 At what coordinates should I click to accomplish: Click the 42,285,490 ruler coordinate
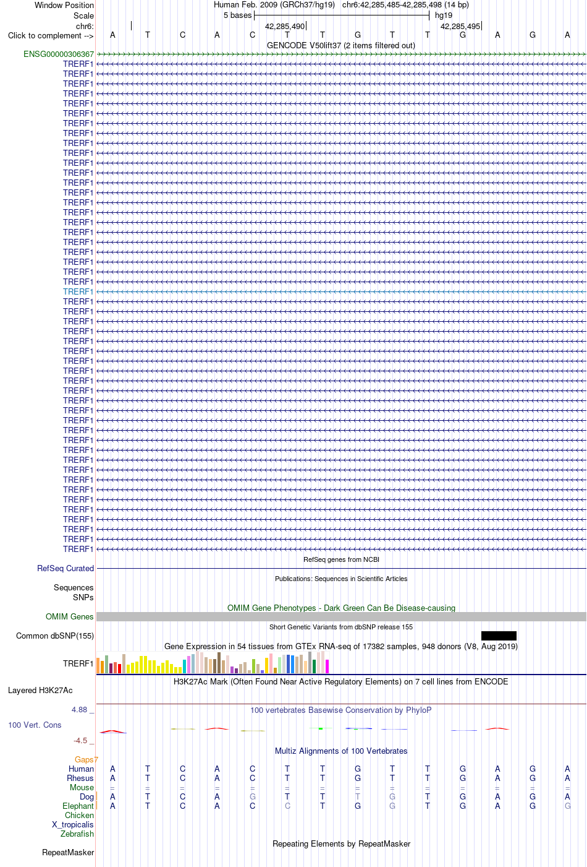285,26
